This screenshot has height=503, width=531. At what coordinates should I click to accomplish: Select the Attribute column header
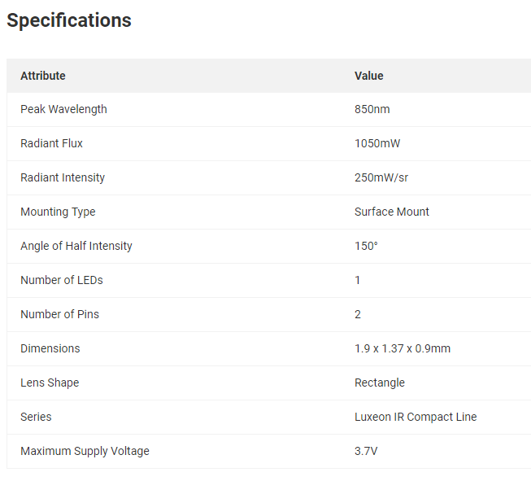(43, 76)
